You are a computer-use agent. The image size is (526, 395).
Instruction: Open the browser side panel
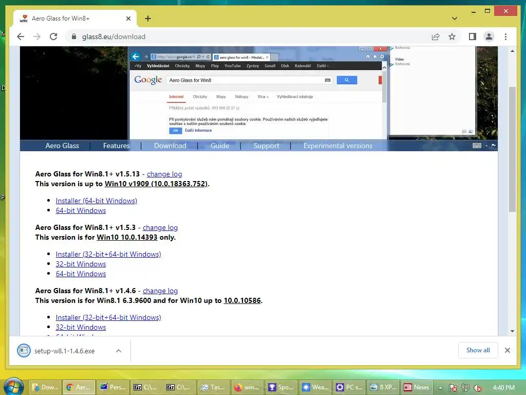click(473, 37)
